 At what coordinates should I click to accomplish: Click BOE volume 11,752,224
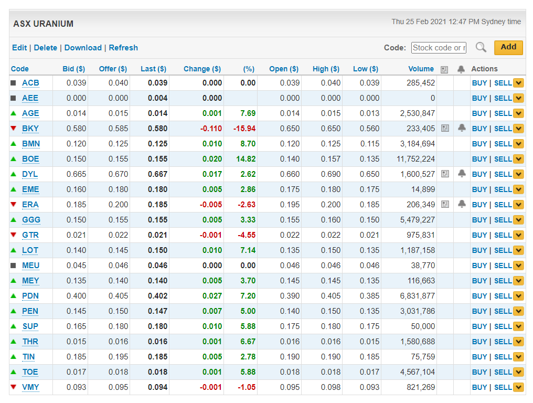[x=415, y=159]
